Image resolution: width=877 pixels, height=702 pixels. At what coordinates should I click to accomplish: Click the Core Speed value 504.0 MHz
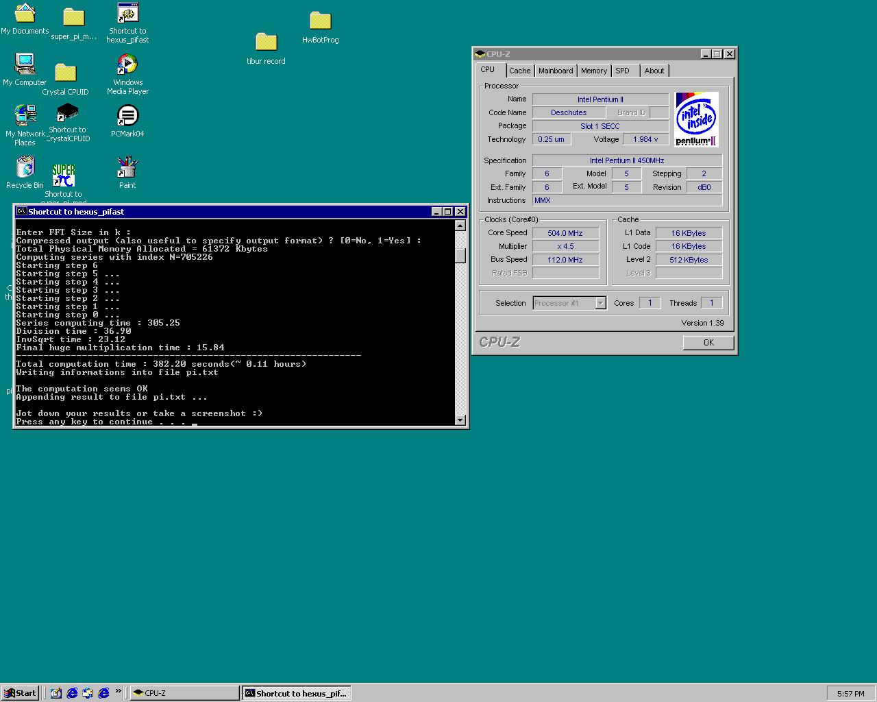[565, 233]
